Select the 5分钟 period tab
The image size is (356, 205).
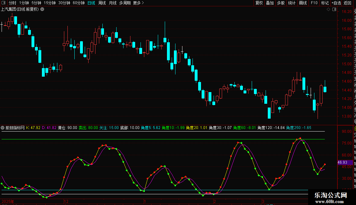(36, 3)
